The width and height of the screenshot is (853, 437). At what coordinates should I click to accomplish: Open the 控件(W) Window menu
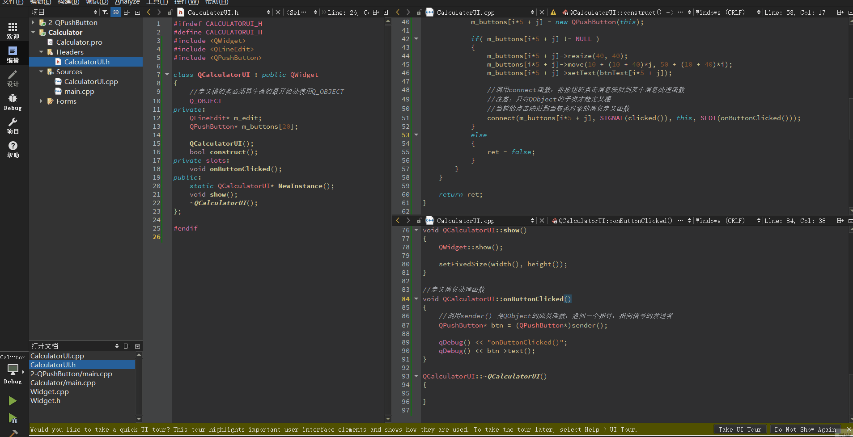[x=187, y=2]
